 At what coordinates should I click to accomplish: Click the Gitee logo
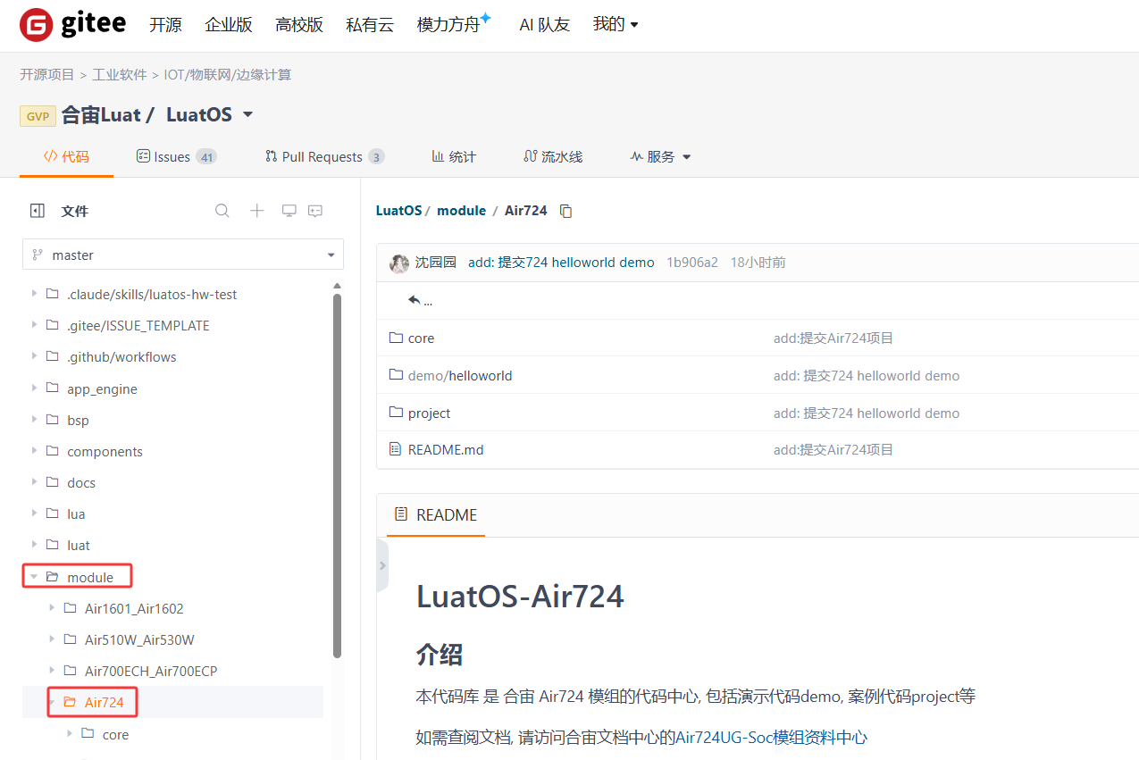click(x=72, y=25)
